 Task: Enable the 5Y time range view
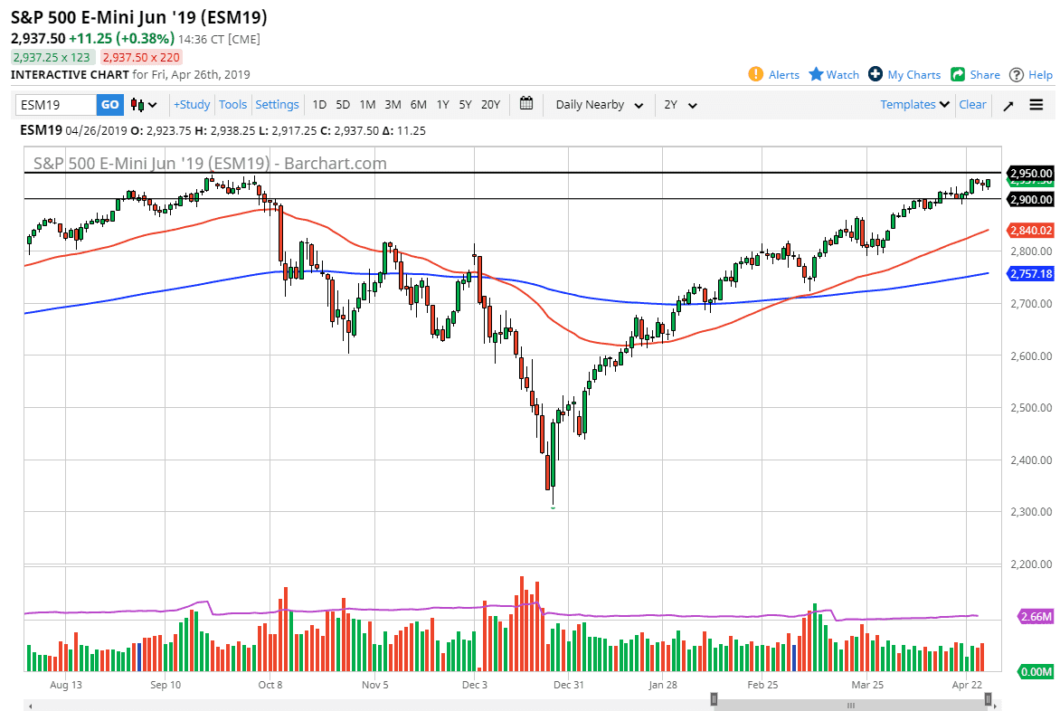coord(465,104)
